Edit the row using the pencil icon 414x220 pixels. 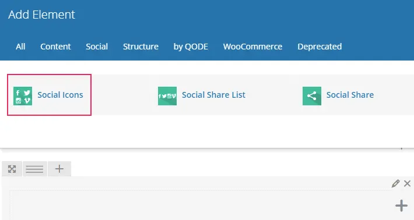(395, 183)
